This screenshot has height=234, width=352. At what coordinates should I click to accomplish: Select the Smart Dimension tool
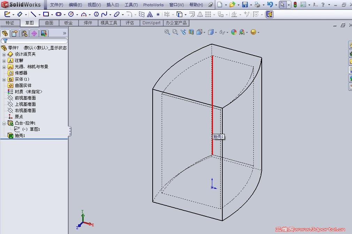[x=20, y=14]
